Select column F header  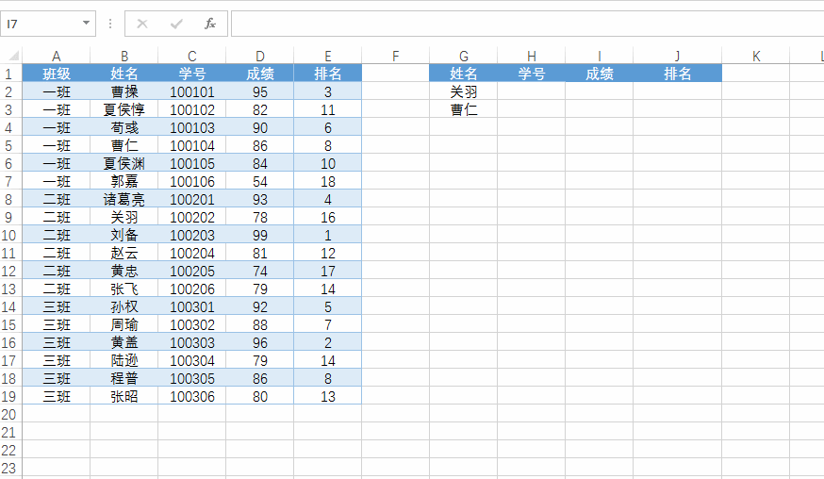pos(395,56)
